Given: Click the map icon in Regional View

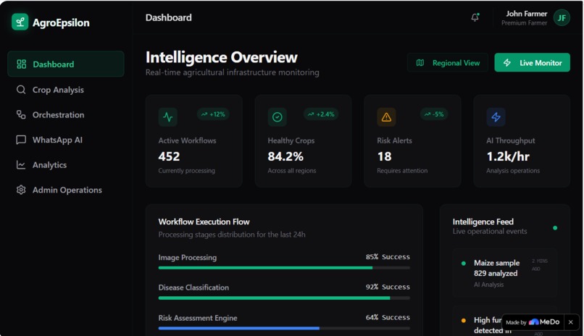Looking at the screenshot, I should (x=420, y=62).
